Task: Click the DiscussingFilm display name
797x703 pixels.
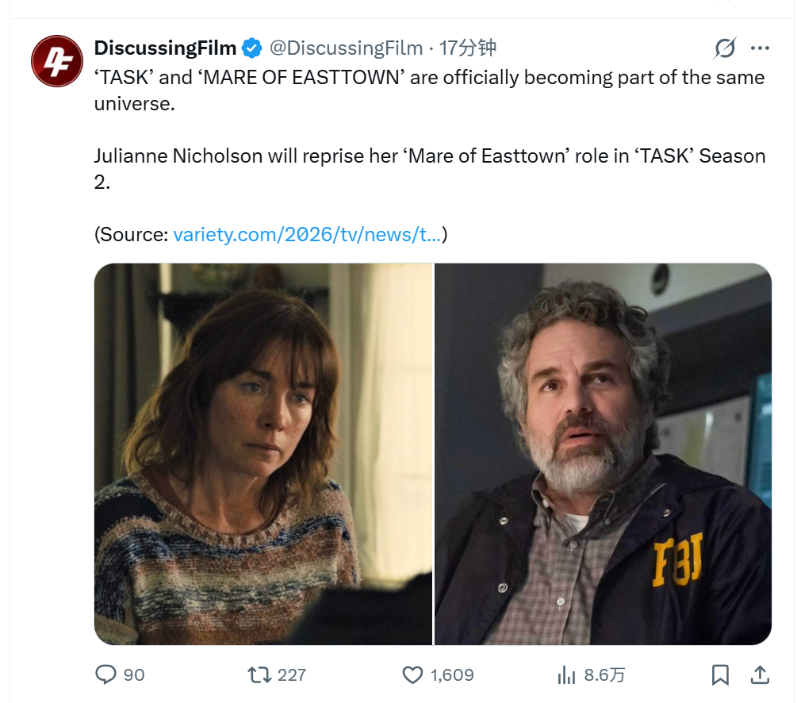Action: pyautogui.click(x=165, y=48)
